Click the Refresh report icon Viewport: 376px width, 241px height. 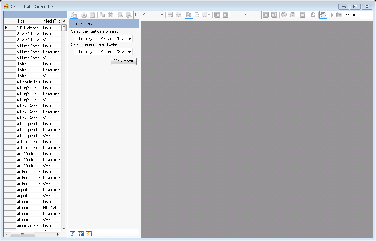(313, 15)
